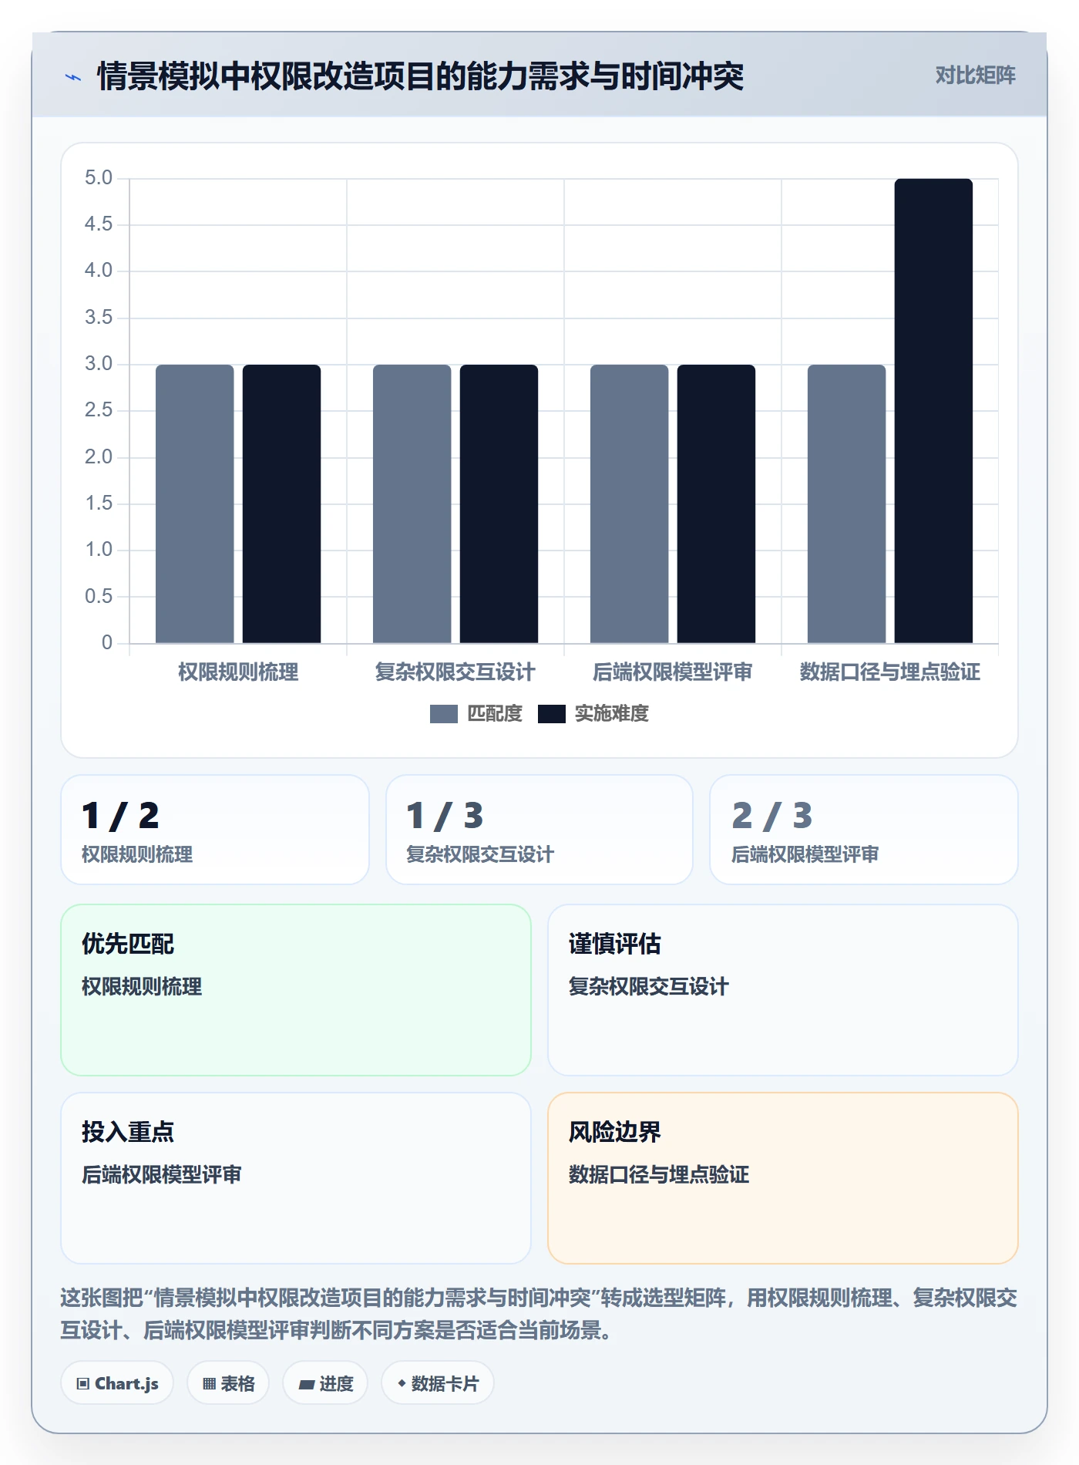Select the 匹配度 bar for 复杂权限交互设计

(x=412, y=503)
